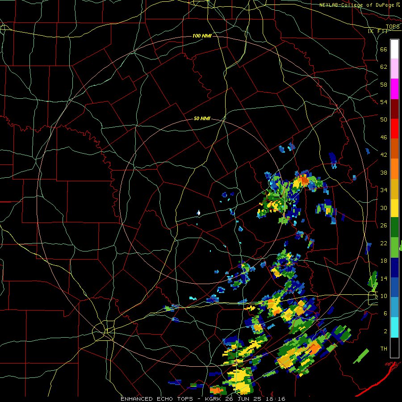Click the 46 legend value
Image resolution: width=402 pixels, height=402 pixels.
[x=384, y=138]
